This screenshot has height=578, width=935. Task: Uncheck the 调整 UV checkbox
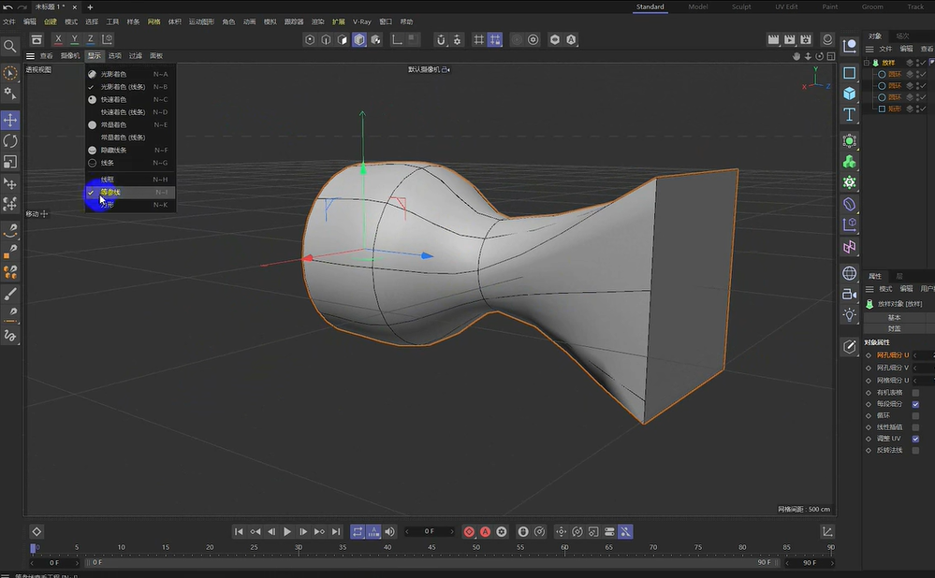[915, 439]
